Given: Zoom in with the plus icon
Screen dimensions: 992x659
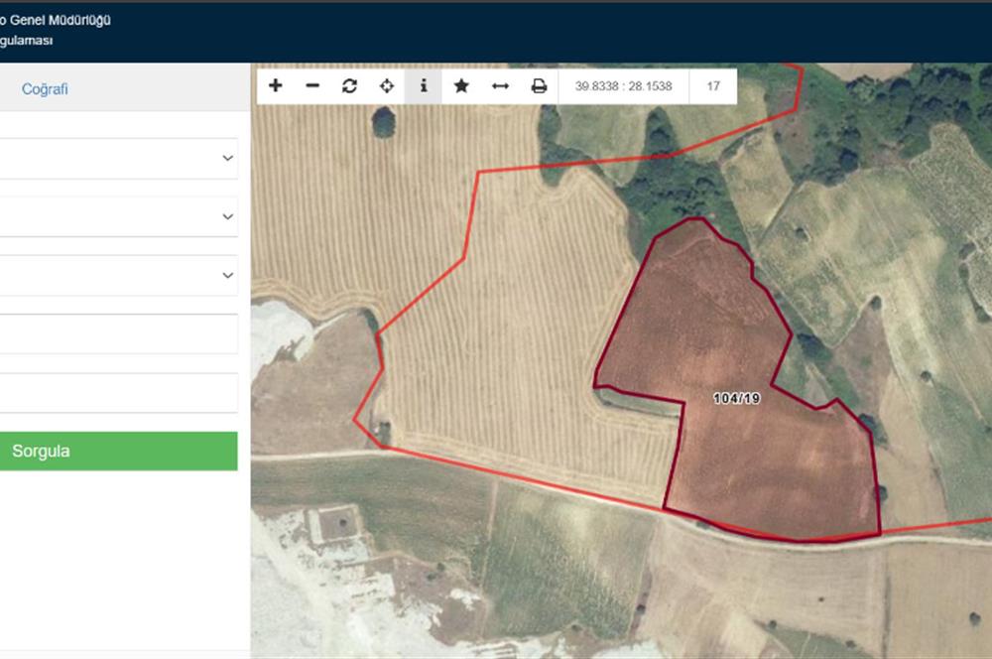Looking at the screenshot, I should pos(276,86).
